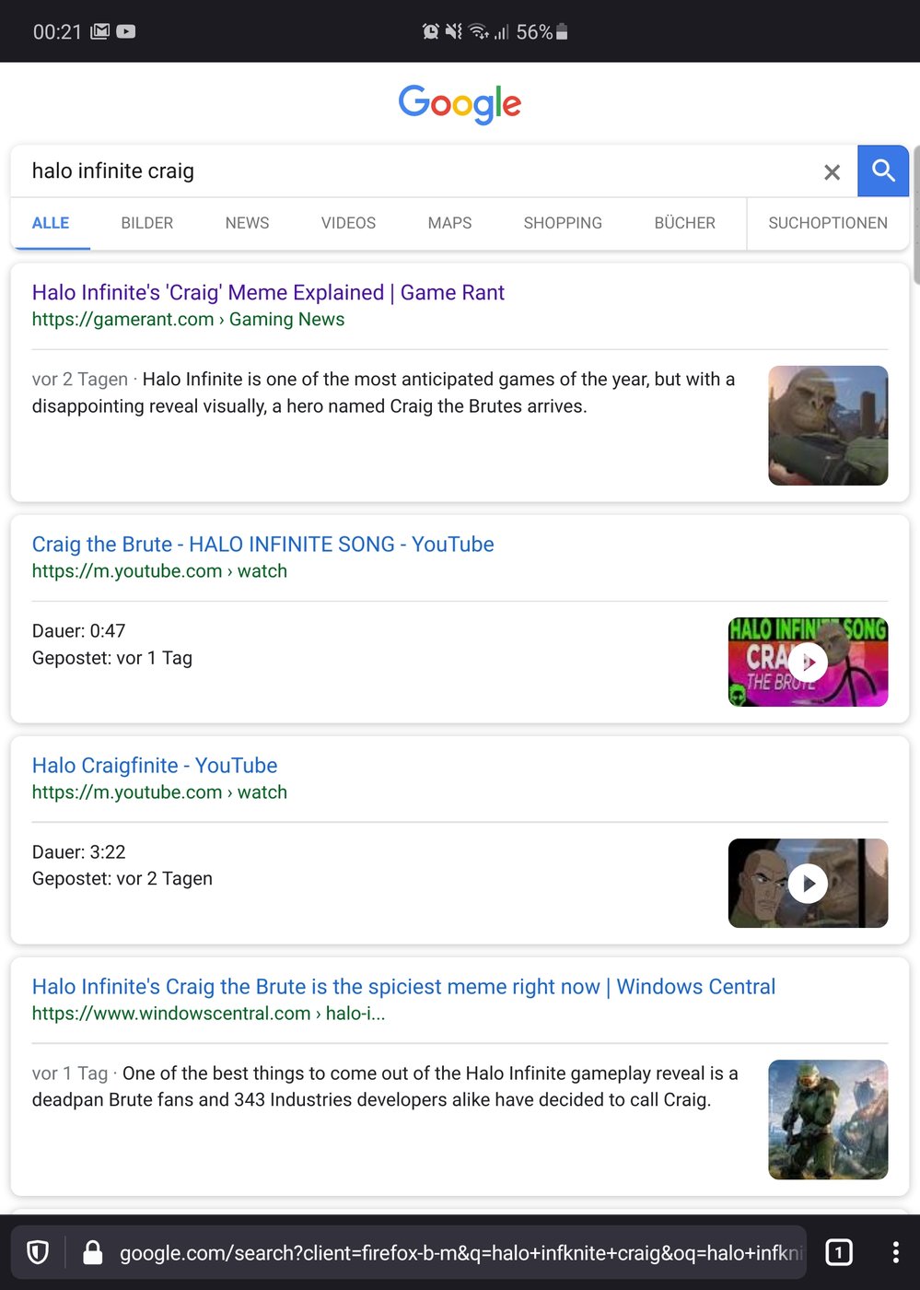
Task: Tap the muted sound icon in status bar
Action: [x=453, y=31]
